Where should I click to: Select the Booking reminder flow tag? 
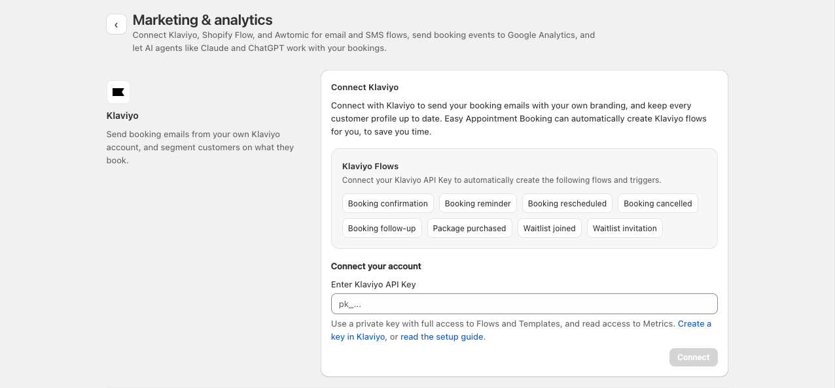click(x=478, y=203)
